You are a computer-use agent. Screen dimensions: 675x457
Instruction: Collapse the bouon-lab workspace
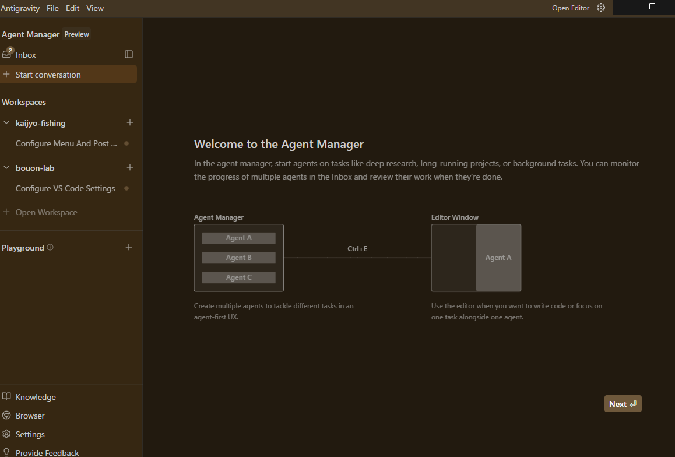click(x=6, y=167)
